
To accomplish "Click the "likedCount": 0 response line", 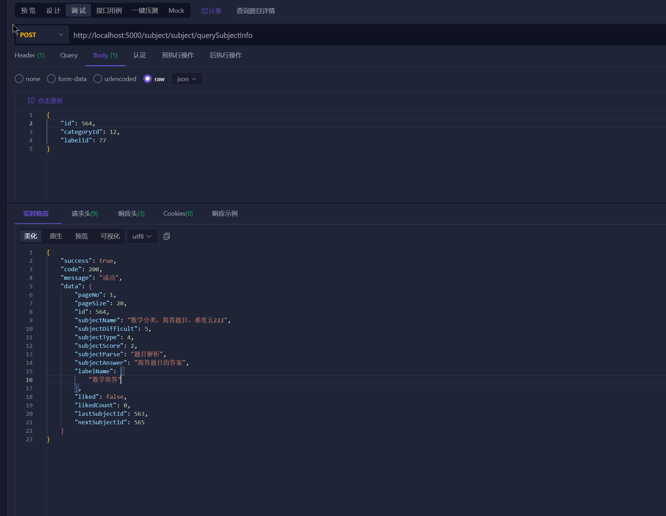I will [x=102, y=405].
